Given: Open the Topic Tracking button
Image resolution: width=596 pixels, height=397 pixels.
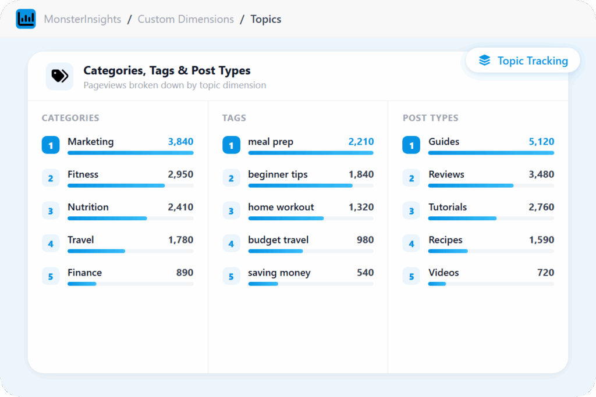Looking at the screenshot, I should pyautogui.click(x=523, y=60).
